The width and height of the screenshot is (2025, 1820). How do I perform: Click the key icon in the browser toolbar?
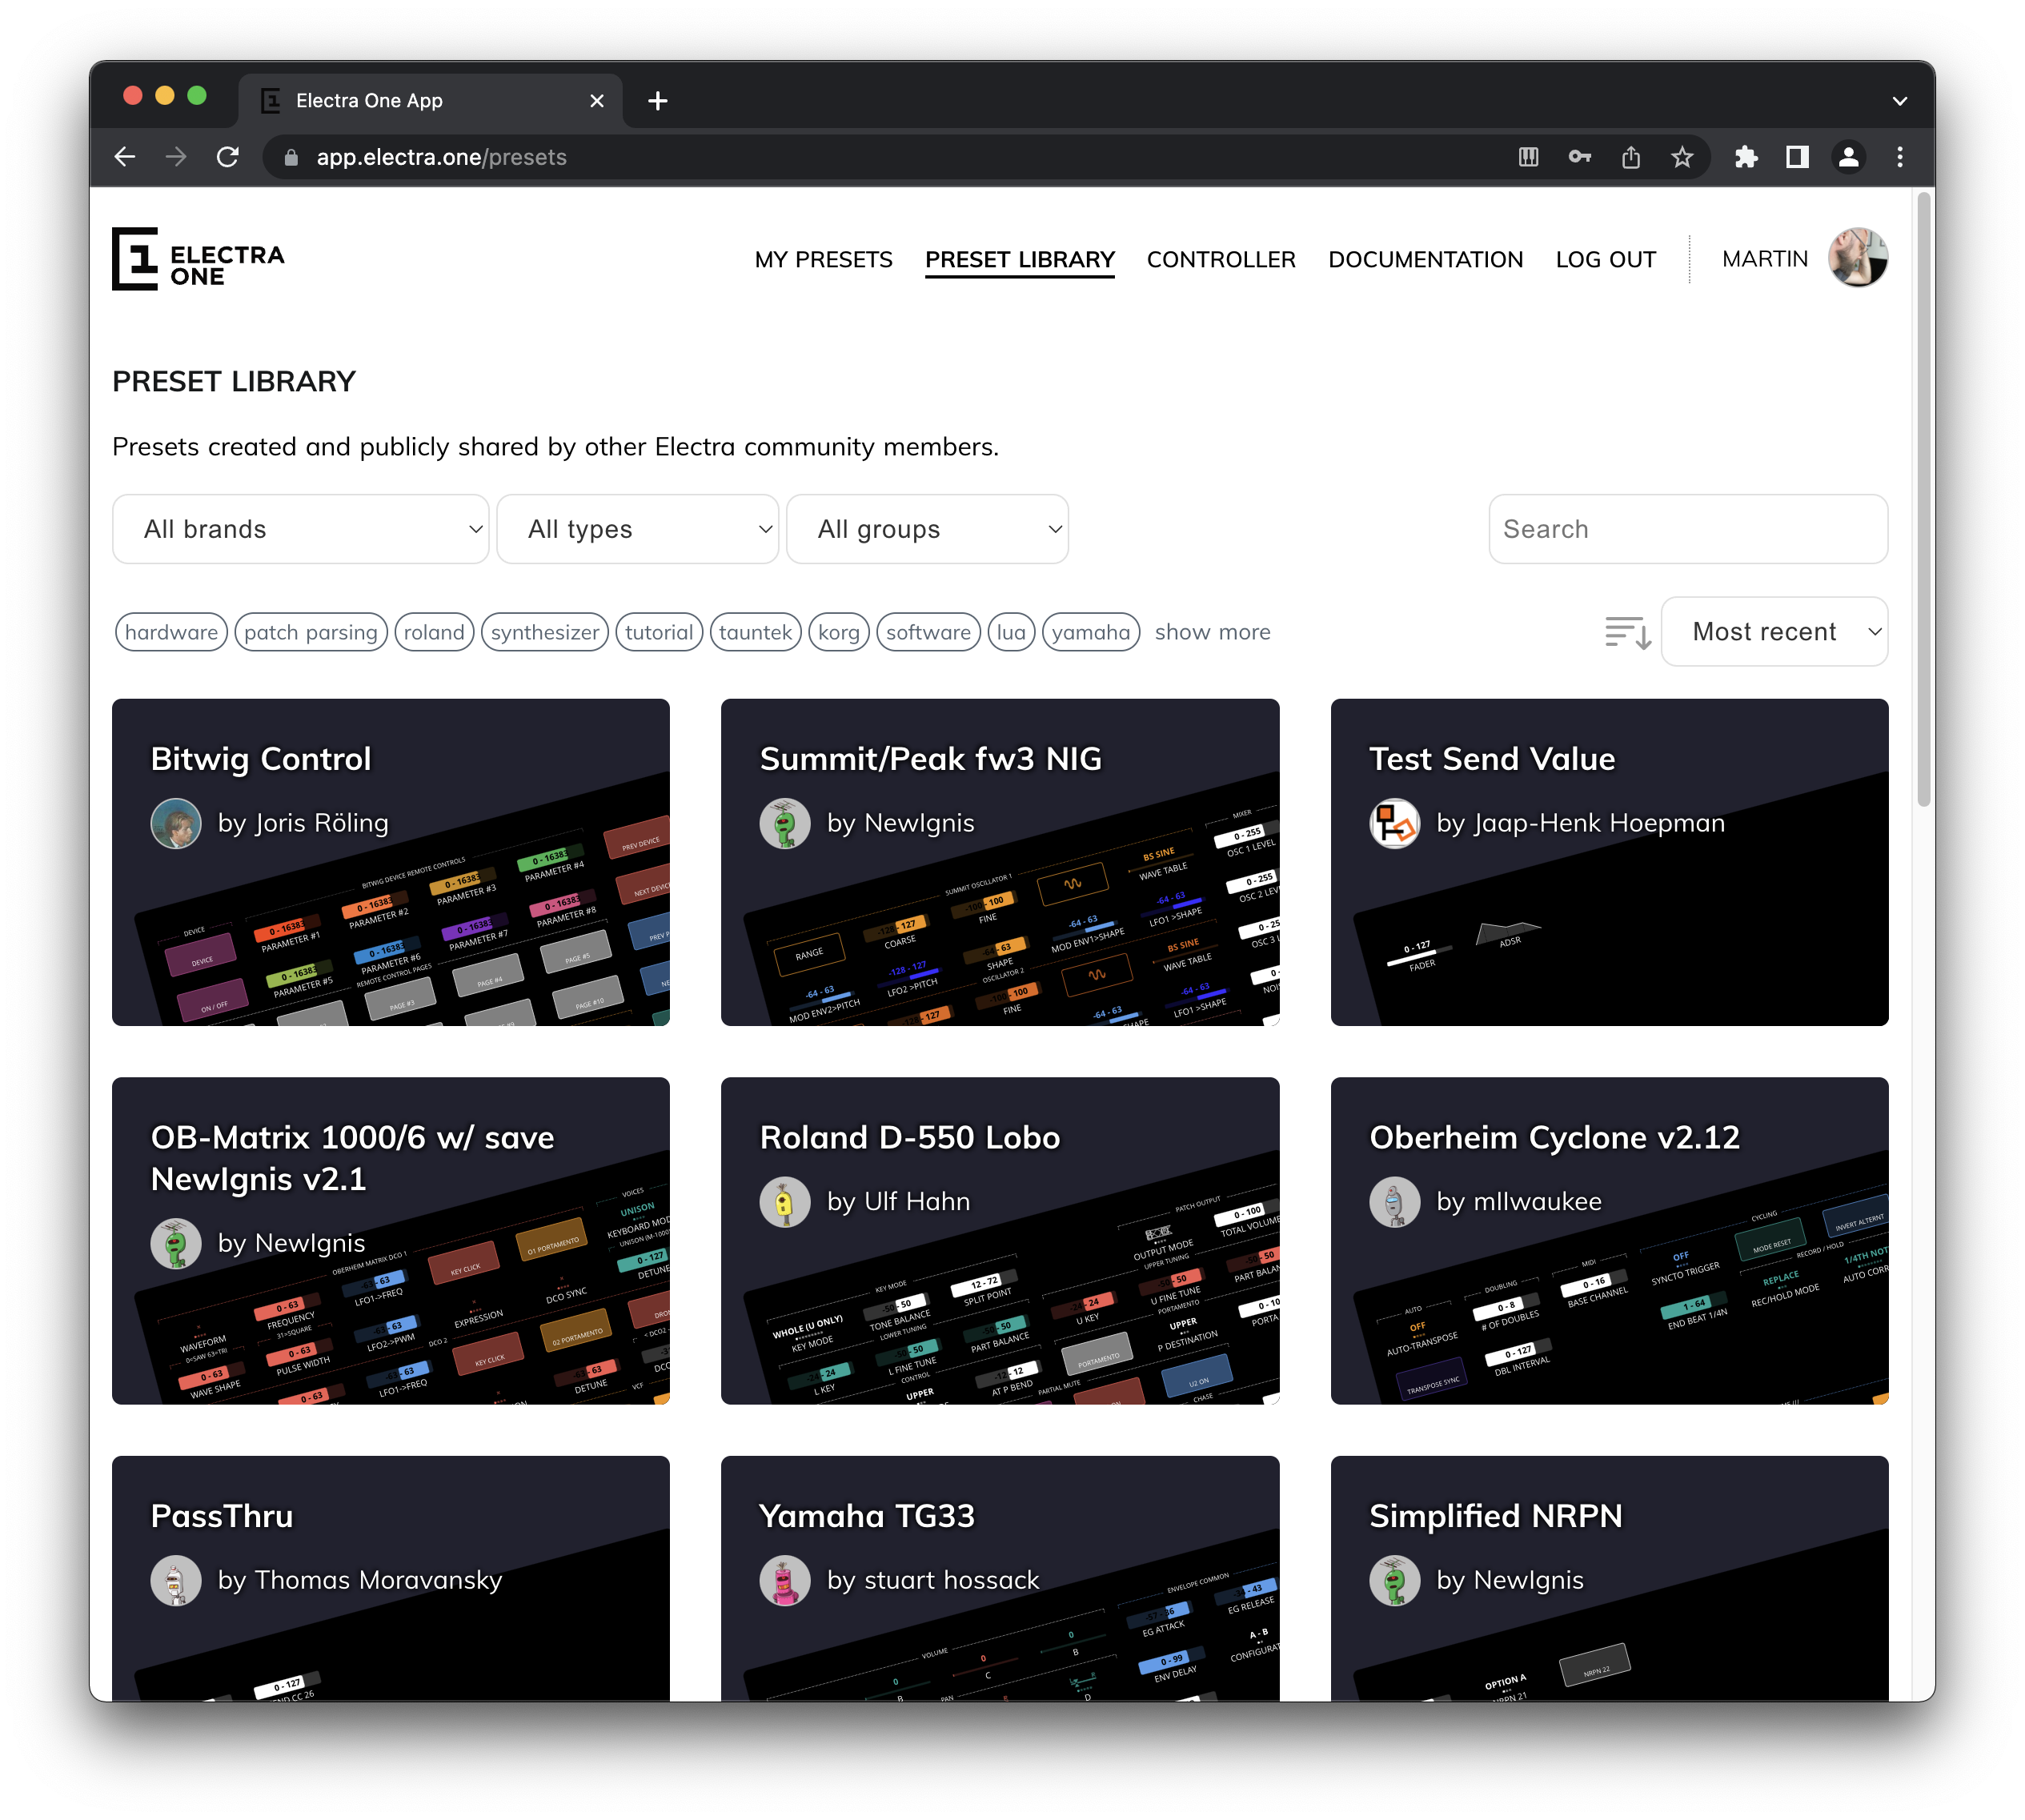(x=1580, y=157)
